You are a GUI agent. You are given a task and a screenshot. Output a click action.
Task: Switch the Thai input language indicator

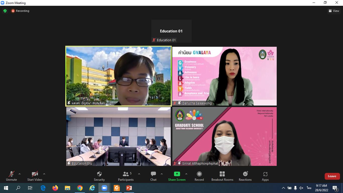(309, 188)
